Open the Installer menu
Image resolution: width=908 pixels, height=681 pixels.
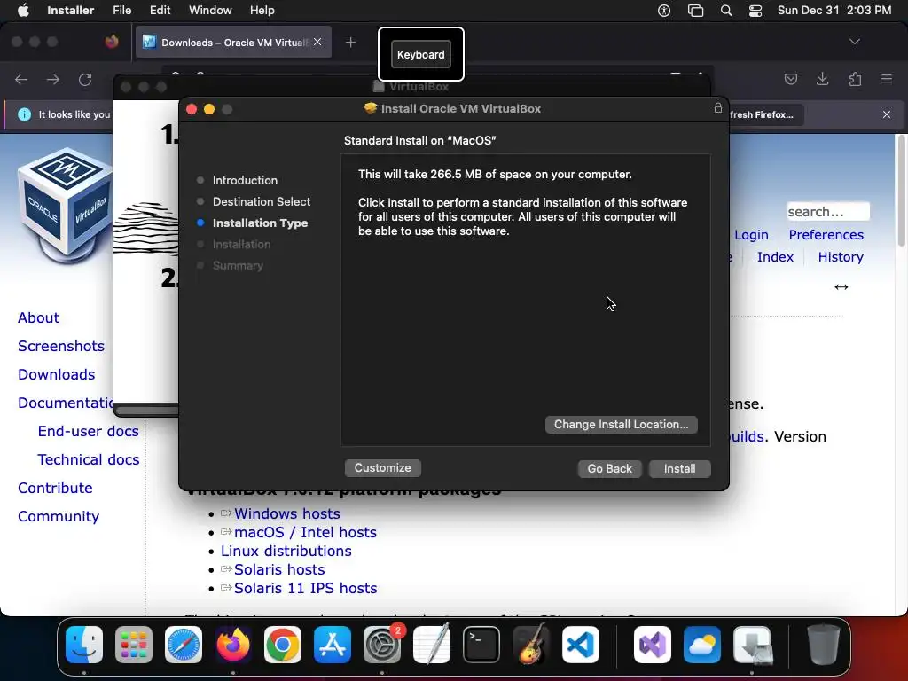[71, 11]
